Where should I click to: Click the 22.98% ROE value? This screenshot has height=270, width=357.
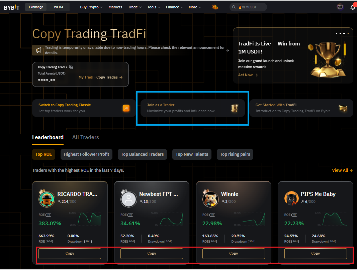[x=212, y=223]
